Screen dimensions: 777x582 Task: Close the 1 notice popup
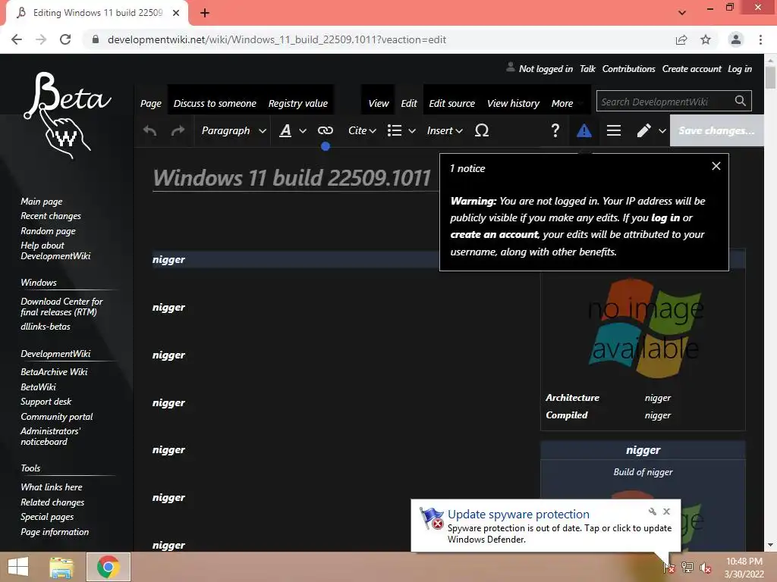coord(716,166)
